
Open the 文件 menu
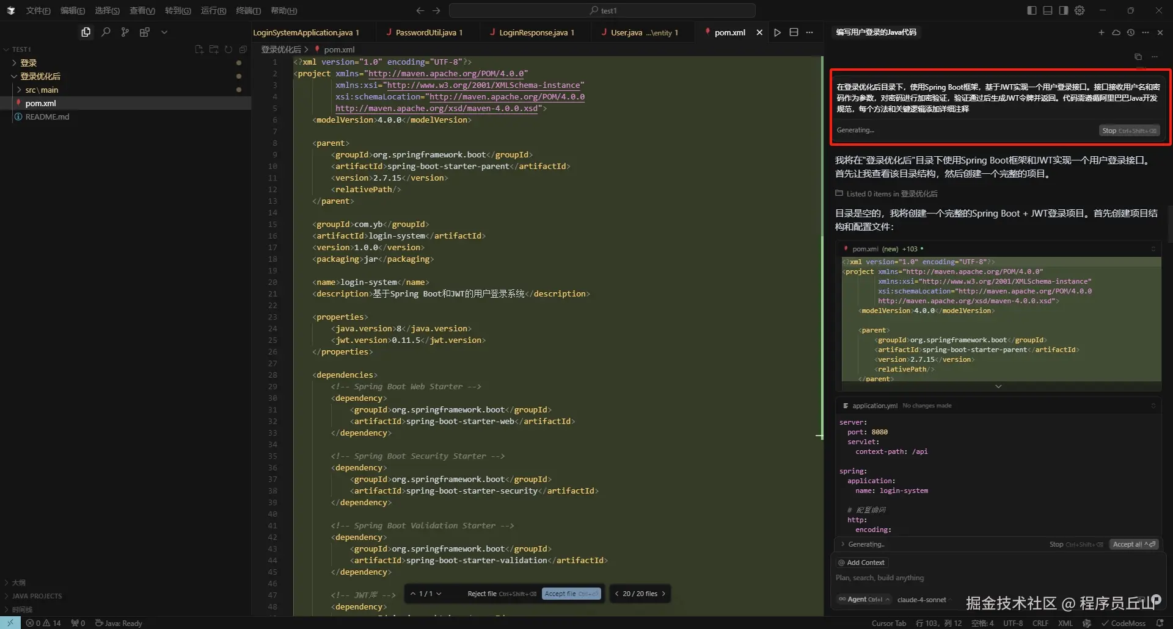pos(38,10)
